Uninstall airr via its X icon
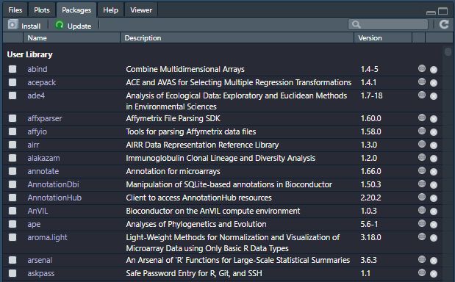The width and height of the screenshot is (455, 282). coord(434,145)
